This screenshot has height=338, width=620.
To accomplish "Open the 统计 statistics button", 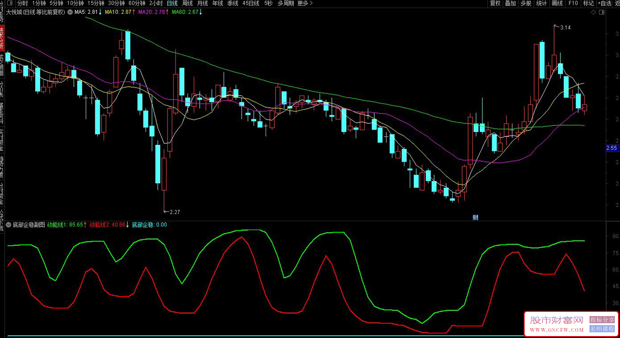I will (x=541, y=3).
